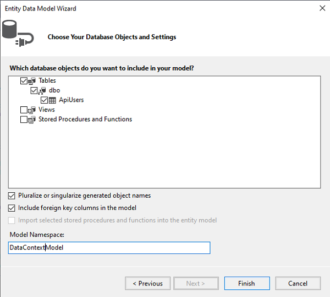Cancel the Entity Data Model Wizard

(298, 283)
